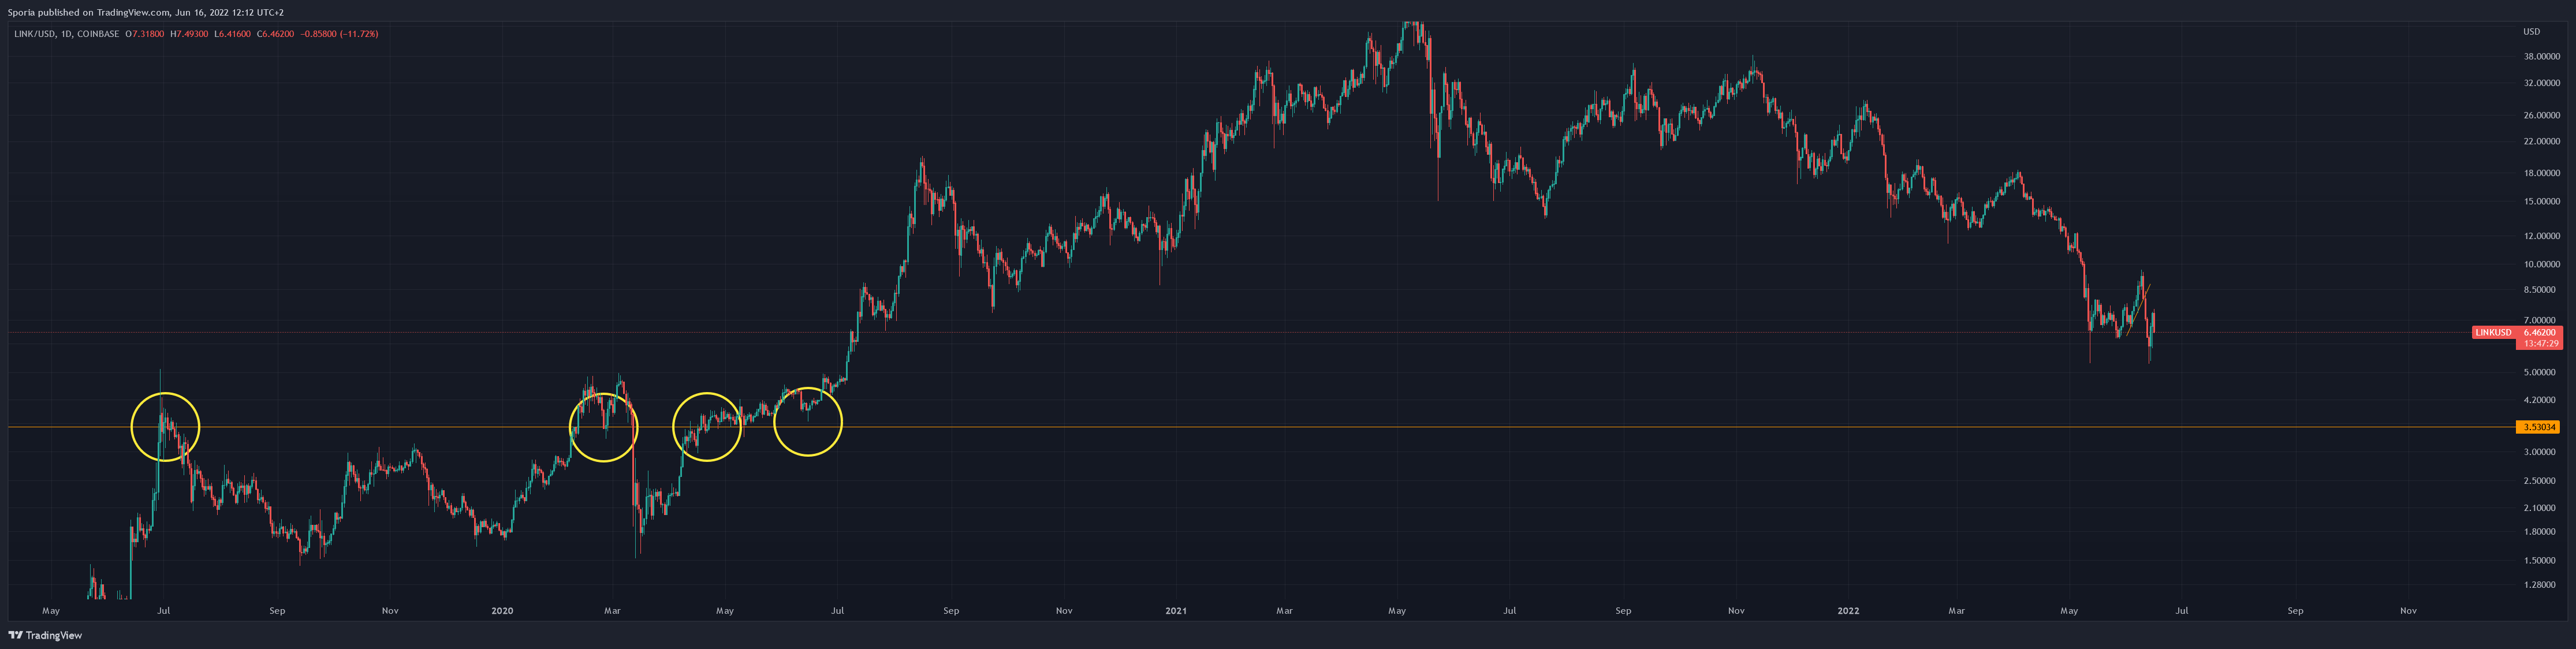This screenshot has width=2576, height=649.
Task: Click the 7.00000 price axis label
Action: pyautogui.click(x=2541, y=320)
